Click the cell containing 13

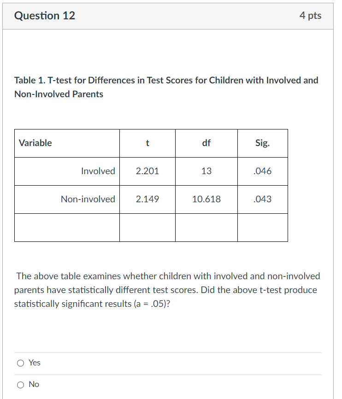pos(206,171)
